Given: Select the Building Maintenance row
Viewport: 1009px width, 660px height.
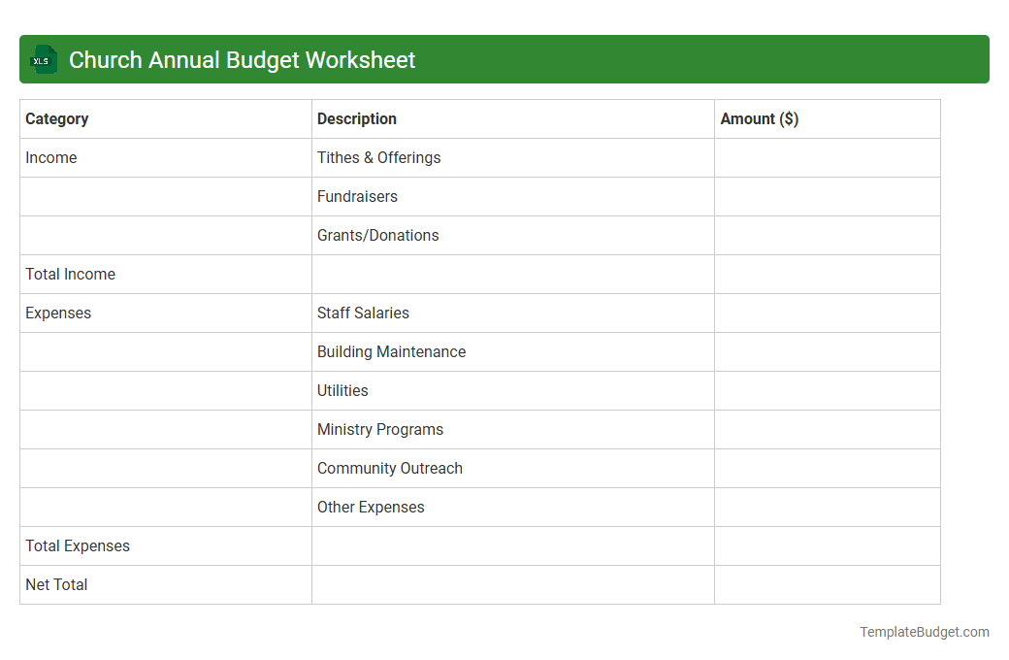Looking at the screenshot, I should pos(391,351).
